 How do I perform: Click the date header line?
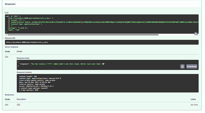[x=35, y=82]
